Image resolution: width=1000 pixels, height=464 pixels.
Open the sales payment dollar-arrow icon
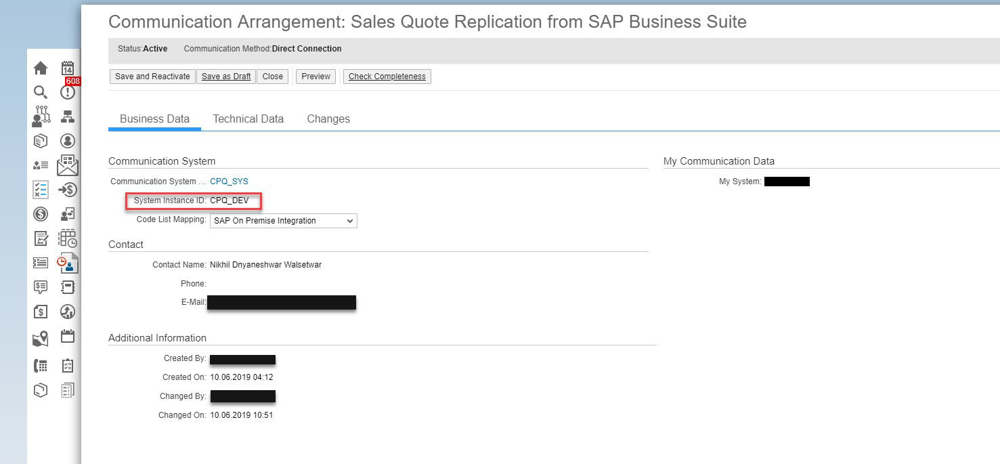(67, 190)
